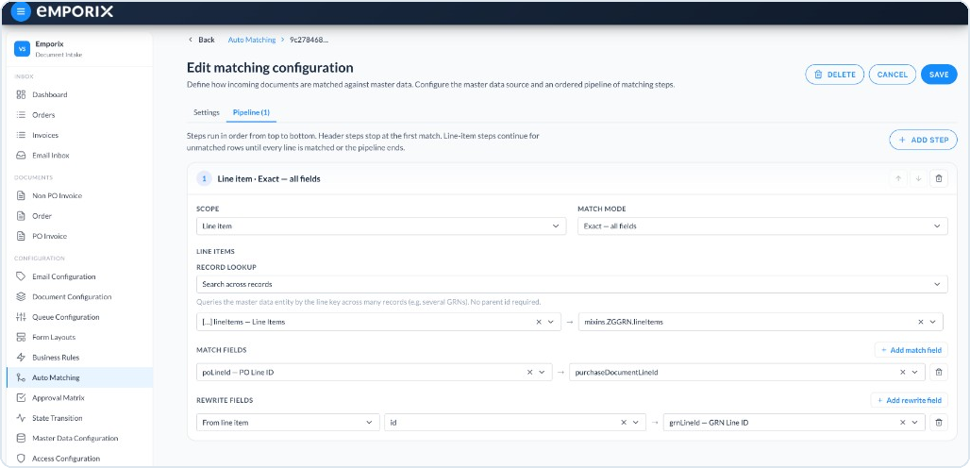This screenshot has height=468, width=970.
Task: Click the Queue Configuration sliders icon
Action: (21, 317)
